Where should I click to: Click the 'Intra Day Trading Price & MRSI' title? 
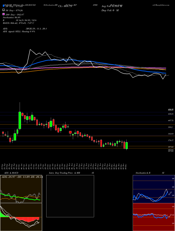click(71, 173)
